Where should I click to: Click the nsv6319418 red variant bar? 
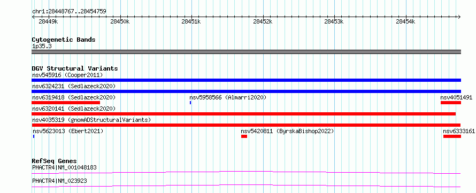point(66,103)
